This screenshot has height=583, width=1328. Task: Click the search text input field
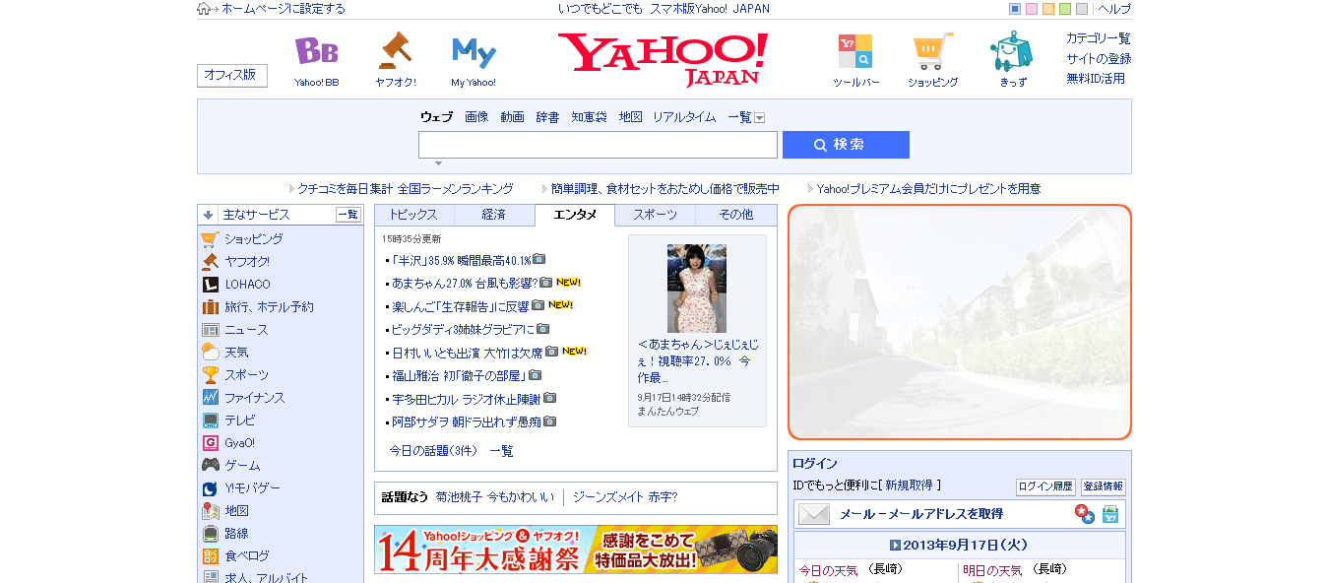pyautogui.click(x=598, y=145)
